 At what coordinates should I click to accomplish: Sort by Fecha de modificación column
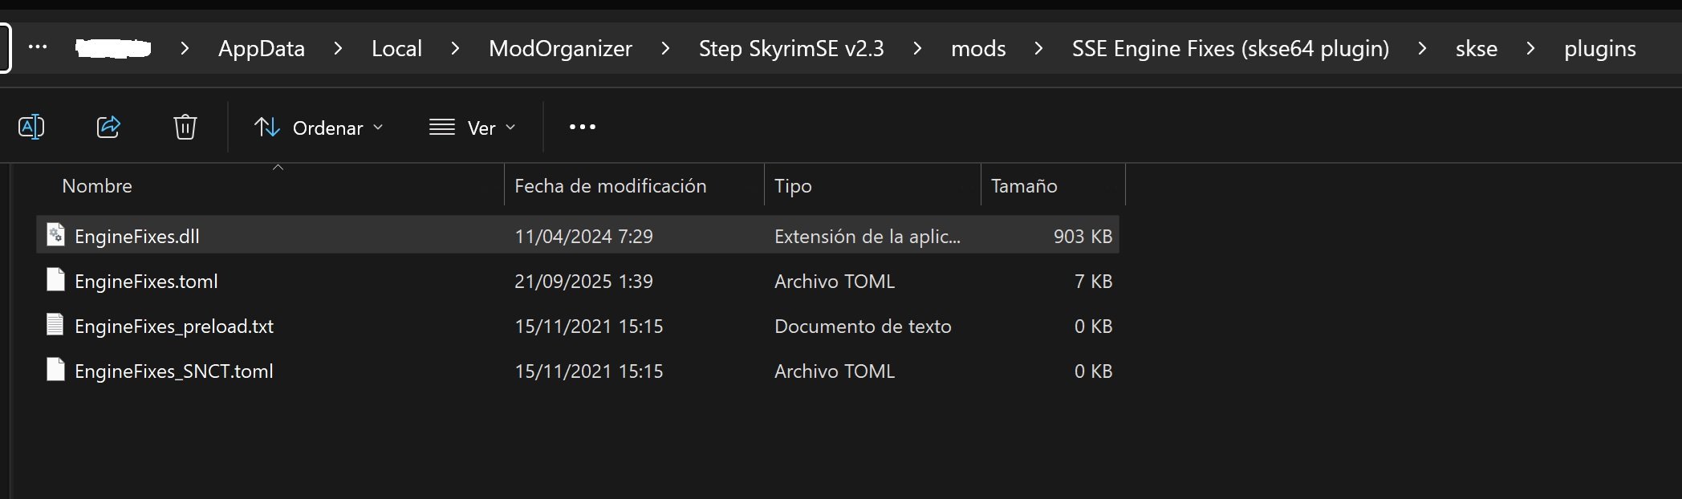[x=610, y=186]
